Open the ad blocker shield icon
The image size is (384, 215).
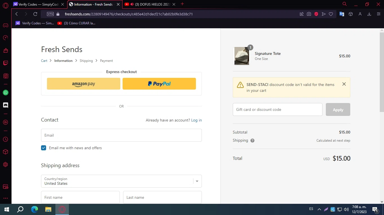316,14
